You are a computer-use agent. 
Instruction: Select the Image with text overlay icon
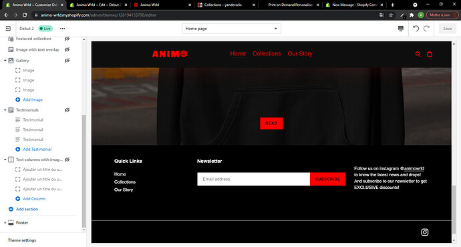click(x=11, y=49)
